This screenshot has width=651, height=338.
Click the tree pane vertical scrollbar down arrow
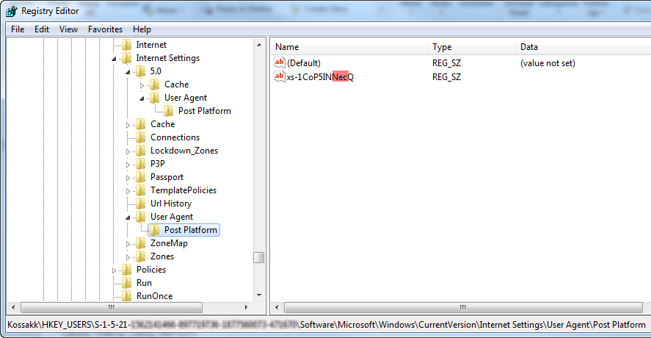(258, 295)
